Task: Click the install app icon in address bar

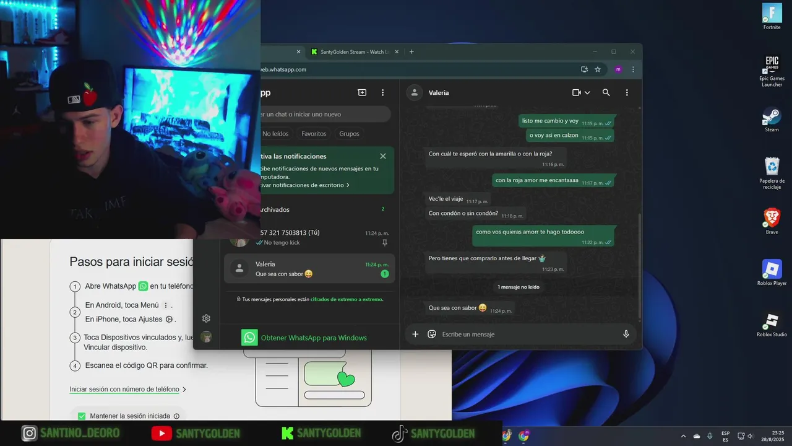Action: point(584,69)
